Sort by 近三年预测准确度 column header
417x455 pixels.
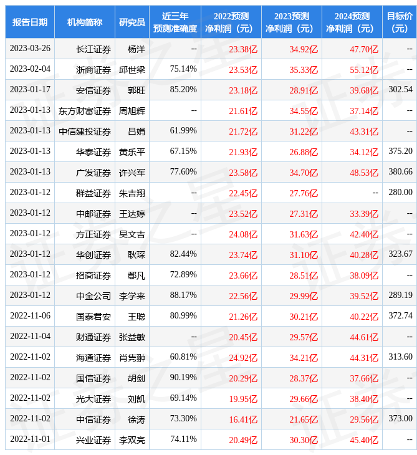175,22
